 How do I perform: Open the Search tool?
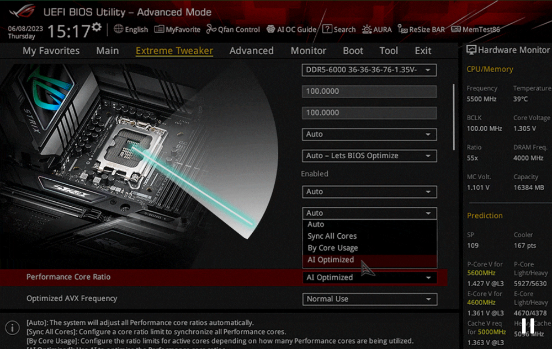point(339,29)
